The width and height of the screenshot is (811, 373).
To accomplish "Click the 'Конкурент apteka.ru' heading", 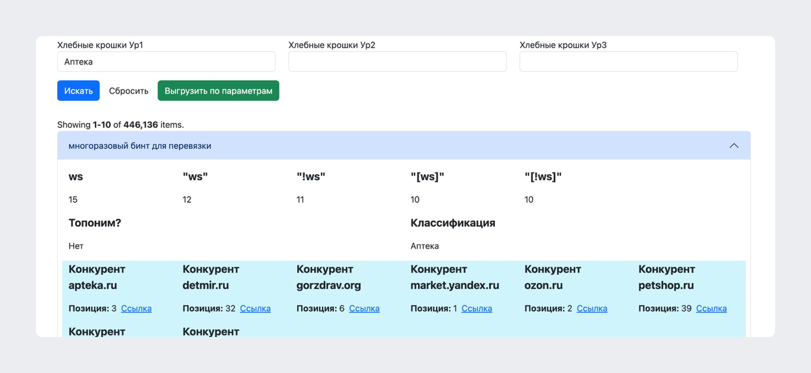I will coord(96,277).
